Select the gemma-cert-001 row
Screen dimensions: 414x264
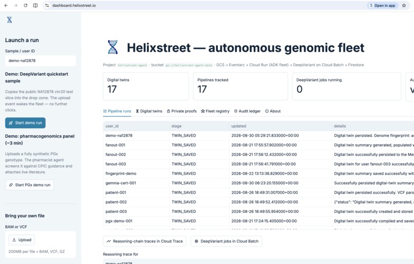258,183
